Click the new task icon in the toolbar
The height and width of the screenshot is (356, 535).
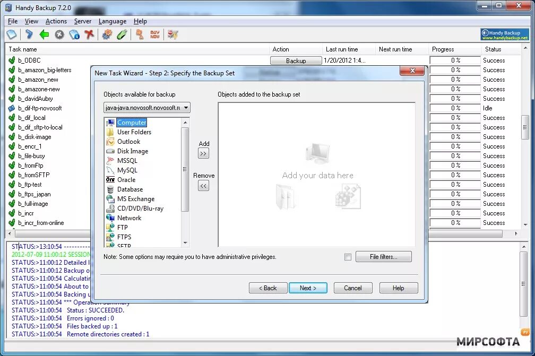12,34
